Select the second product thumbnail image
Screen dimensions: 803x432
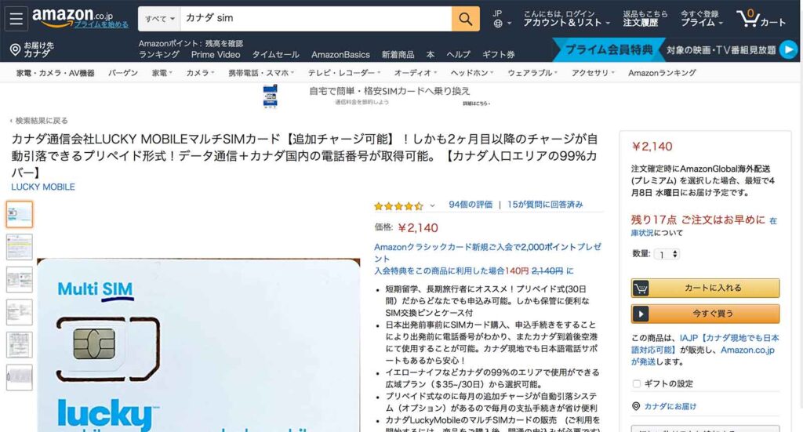tap(20, 247)
